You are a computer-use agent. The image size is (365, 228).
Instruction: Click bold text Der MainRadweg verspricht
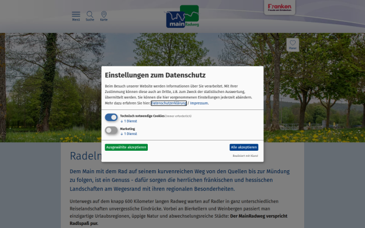coord(259,216)
